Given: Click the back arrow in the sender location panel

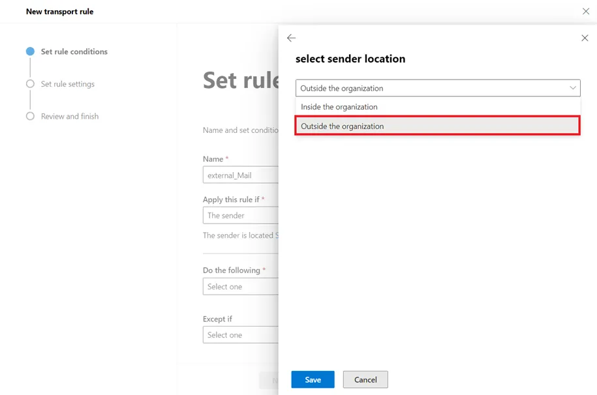Looking at the screenshot, I should tap(291, 38).
